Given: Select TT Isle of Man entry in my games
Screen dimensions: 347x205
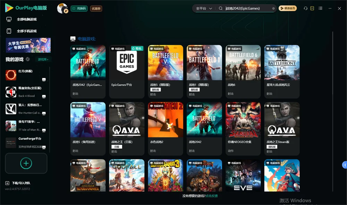Looking at the screenshot, I should point(26,126).
